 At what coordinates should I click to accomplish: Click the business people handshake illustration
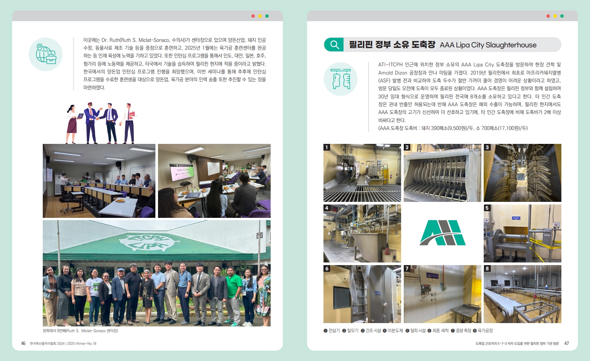point(101,123)
